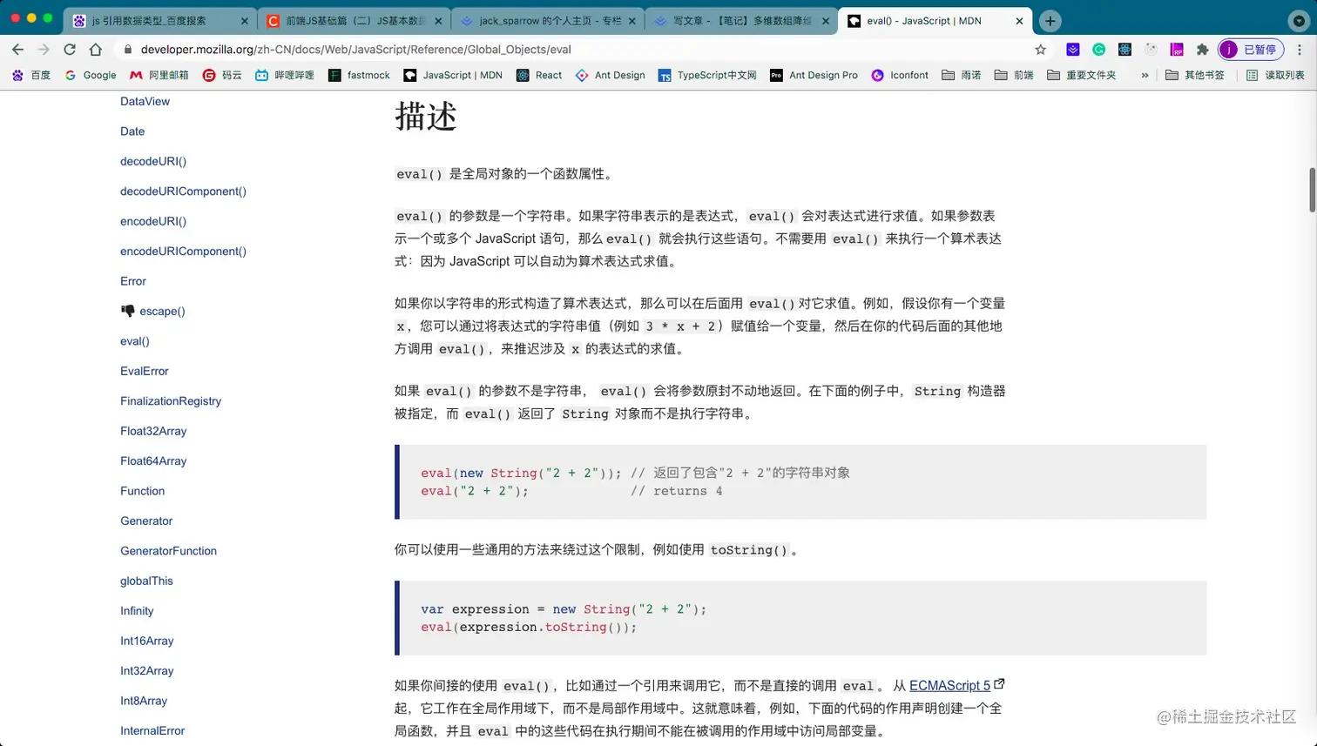Viewport: 1317px width, 746px height.
Task: Open encodeURI() in the sidebar
Action: tap(153, 221)
